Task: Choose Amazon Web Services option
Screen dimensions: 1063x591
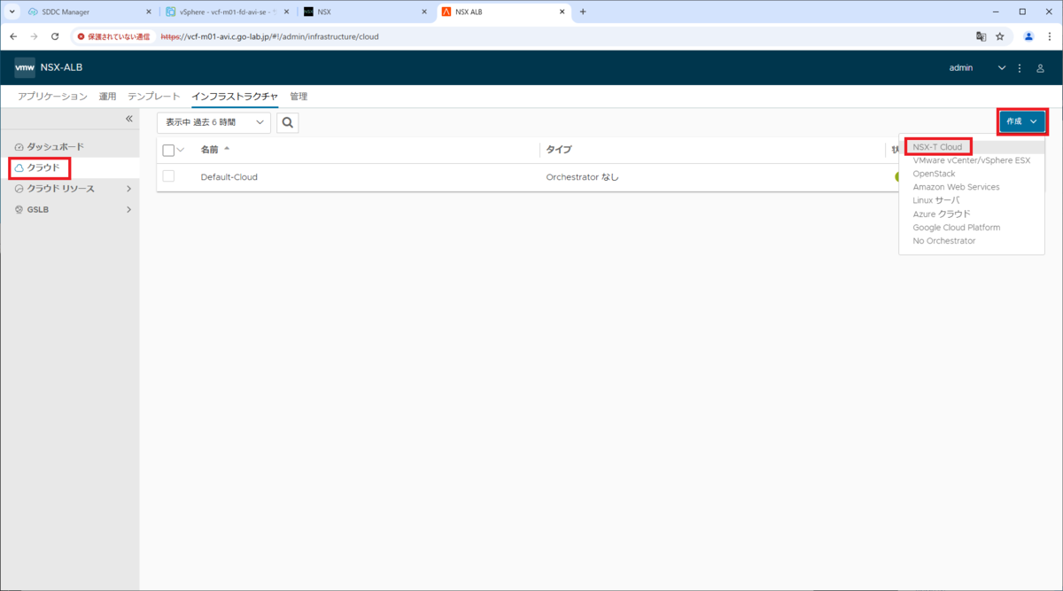Action: point(956,187)
